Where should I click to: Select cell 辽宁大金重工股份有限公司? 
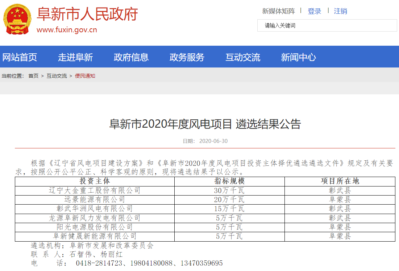tap(95, 190)
